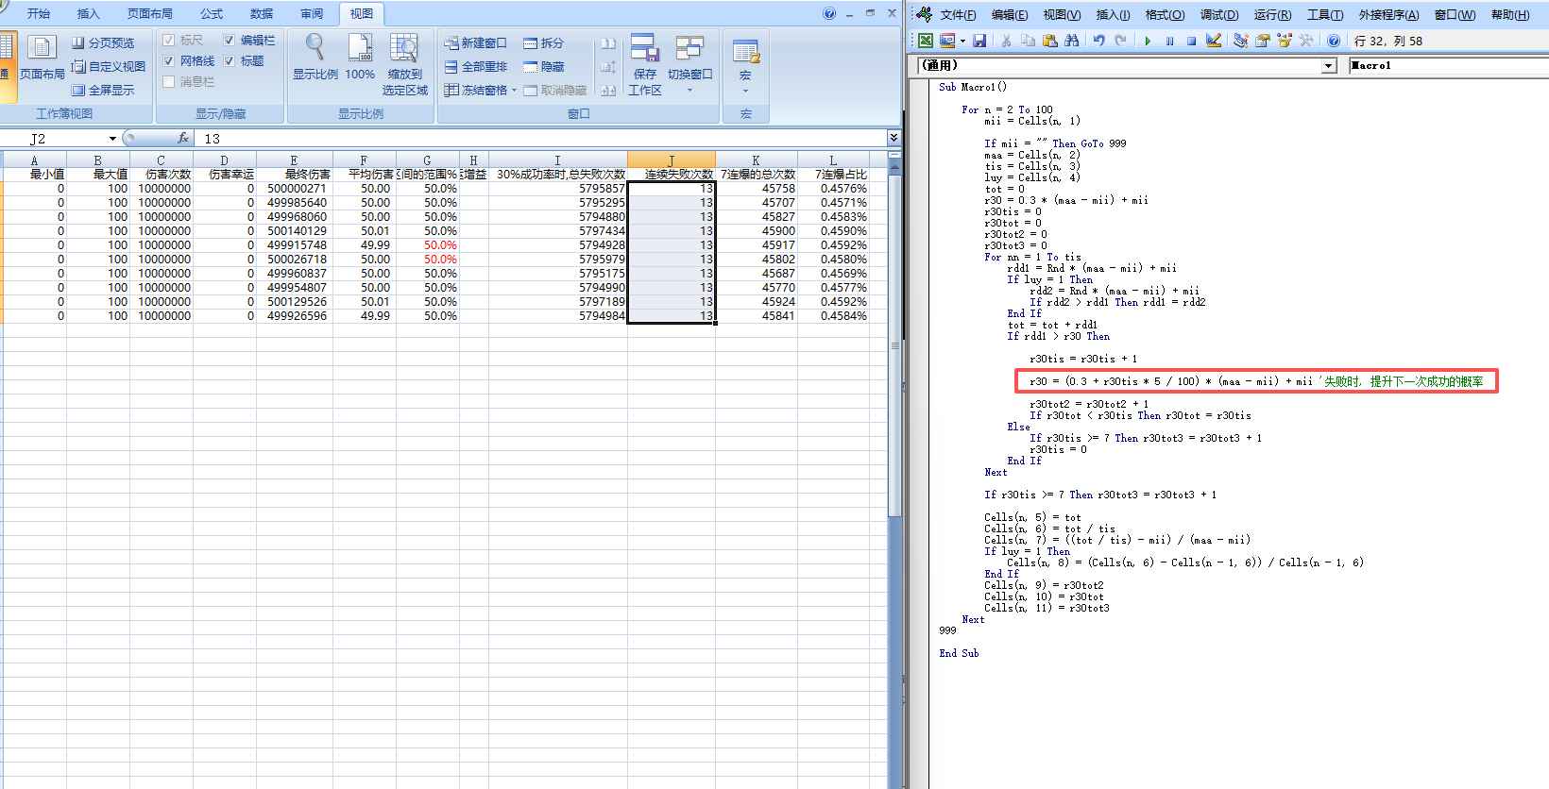Toggle the 网格线 gridlines checkbox
1549x789 pixels.
(169, 61)
